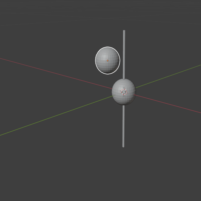Select the sphere at the axis intersection
Image resolution: width=201 pixels, height=201 pixels.
(x=124, y=92)
